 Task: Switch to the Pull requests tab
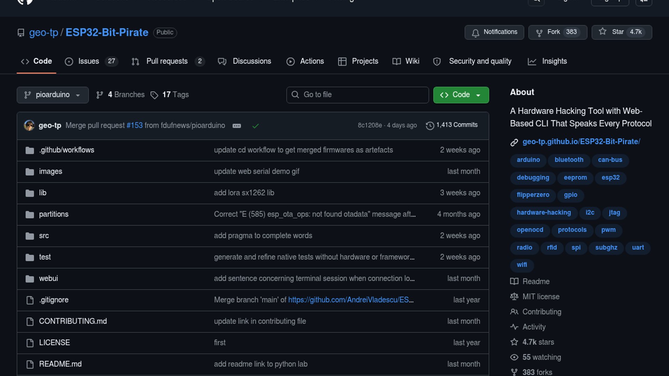click(x=168, y=61)
